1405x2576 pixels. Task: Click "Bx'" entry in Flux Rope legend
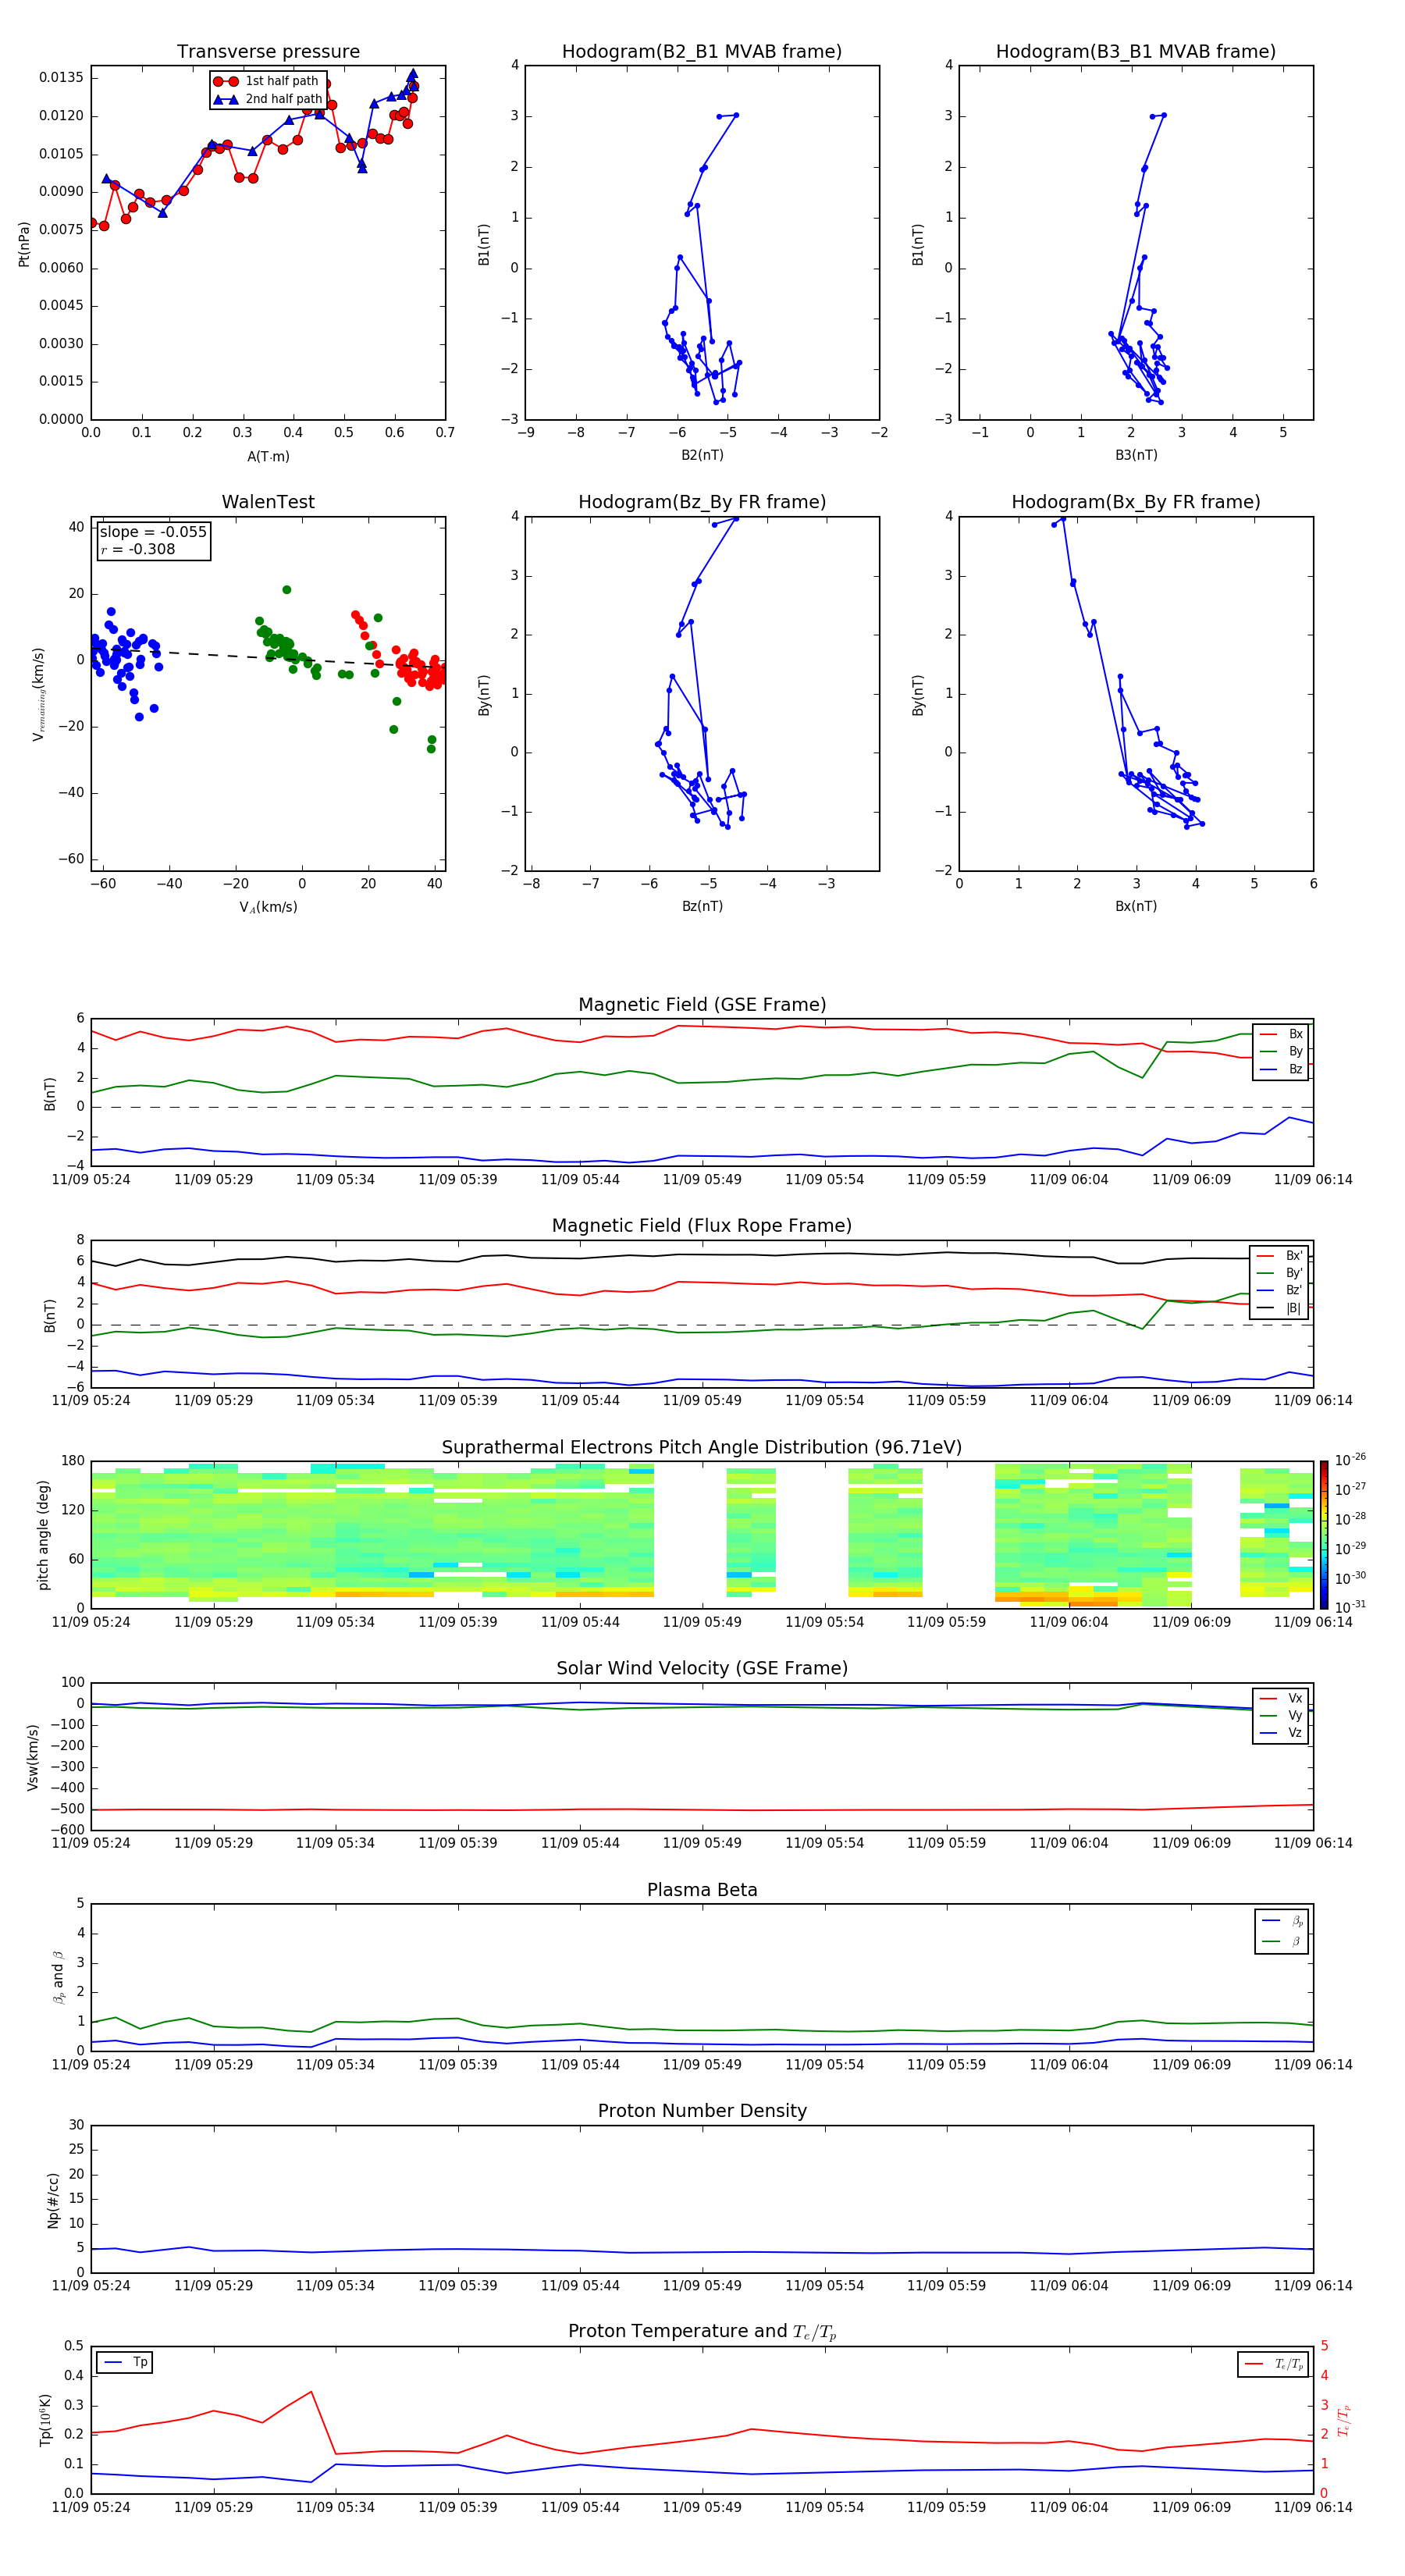tap(1280, 1256)
